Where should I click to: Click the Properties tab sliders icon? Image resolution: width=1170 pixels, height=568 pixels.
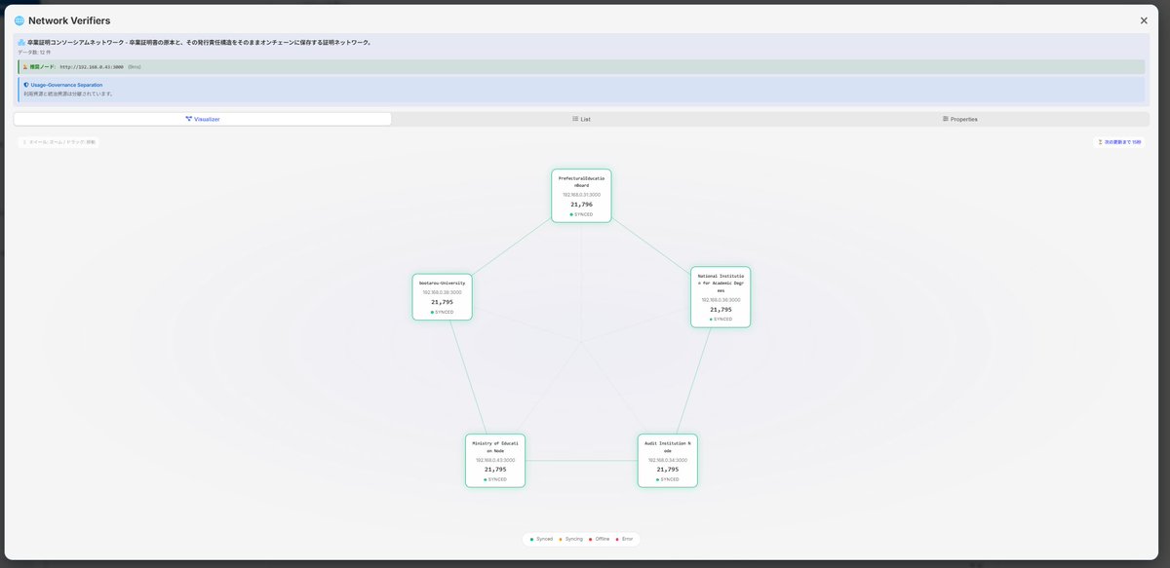point(946,119)
